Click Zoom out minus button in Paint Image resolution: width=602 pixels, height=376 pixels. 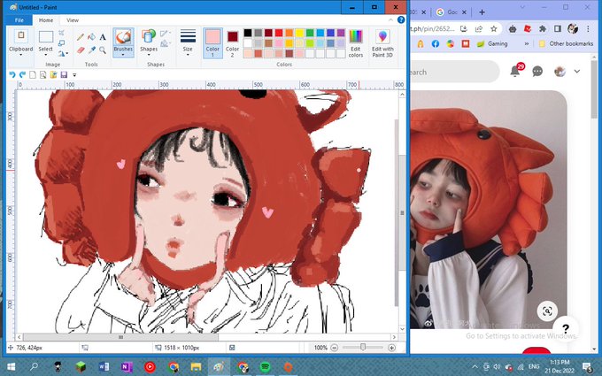(335, 348)
